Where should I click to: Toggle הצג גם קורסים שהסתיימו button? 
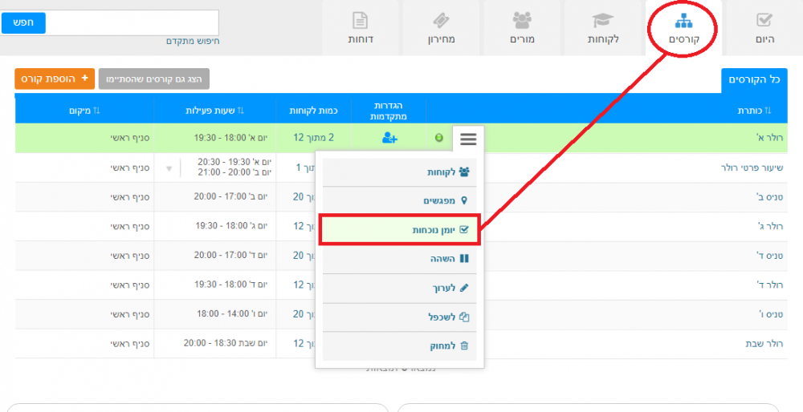click(154, 79)
